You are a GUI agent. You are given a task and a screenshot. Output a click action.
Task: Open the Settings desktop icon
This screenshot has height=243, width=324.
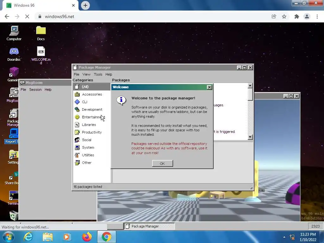pos(13,157)
